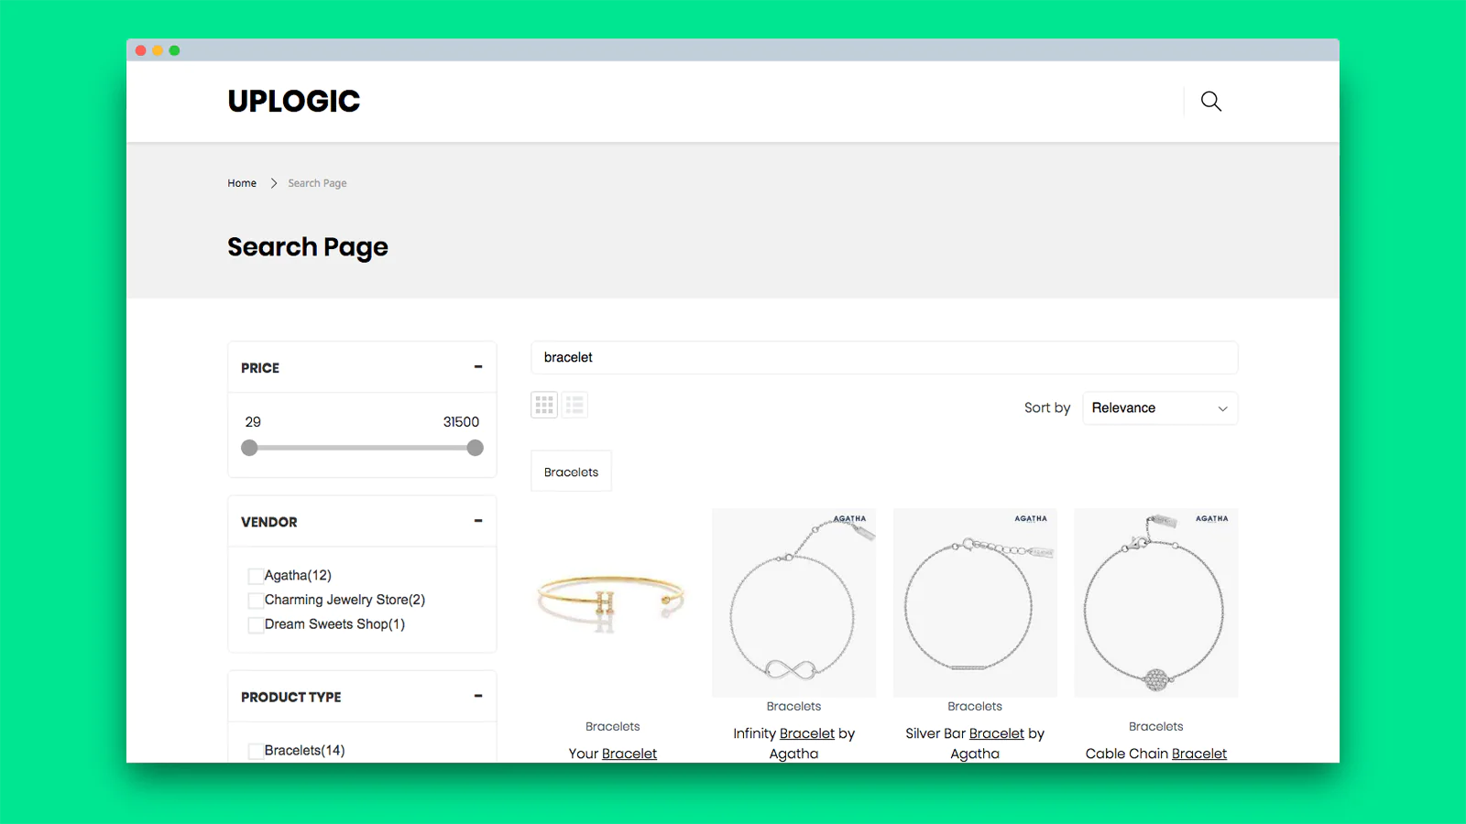Click the Sort by label
Screen dimensions: 1466x824
1047,408
